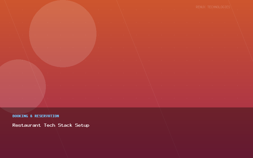Click the ampersand in the category label
The width and height of the screenshot is (253, 158).
pyautogui.click(x=31, y=116)
